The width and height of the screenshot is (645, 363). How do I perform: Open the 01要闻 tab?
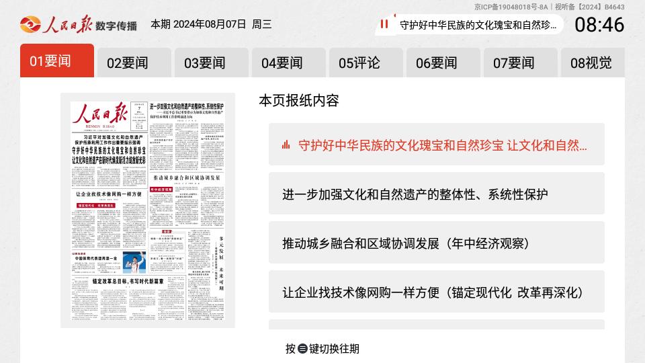coord(56,61)
